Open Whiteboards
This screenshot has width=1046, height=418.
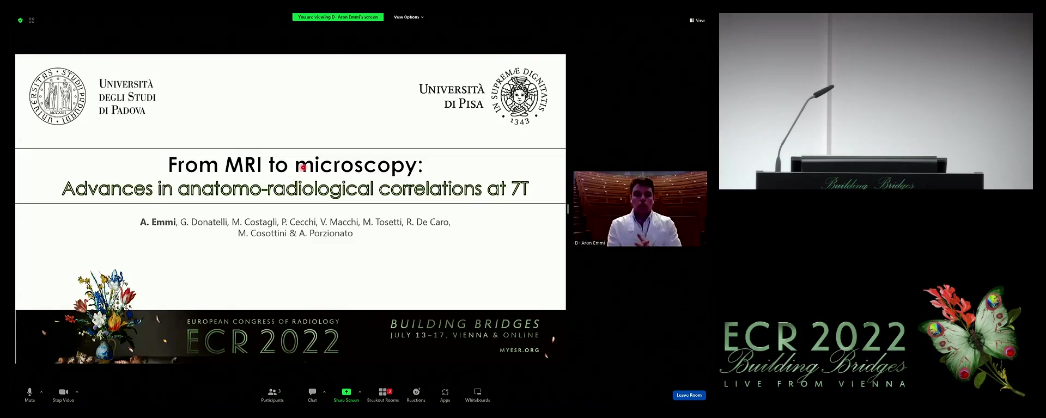(478, 395)
